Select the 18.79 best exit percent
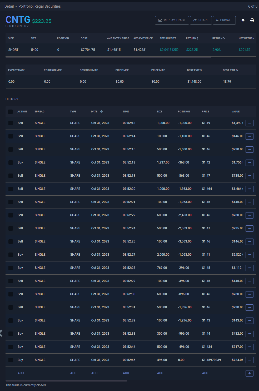 click(x=227, y=82)
